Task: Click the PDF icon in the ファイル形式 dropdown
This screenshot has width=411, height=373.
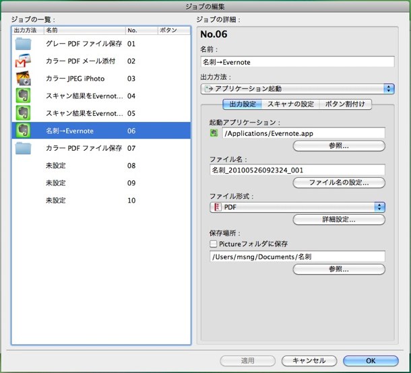Action: click(218, 207)
